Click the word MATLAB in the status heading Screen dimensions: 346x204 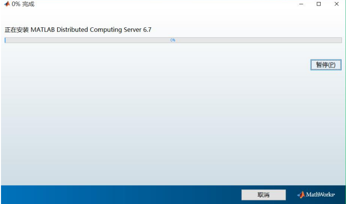43,30
